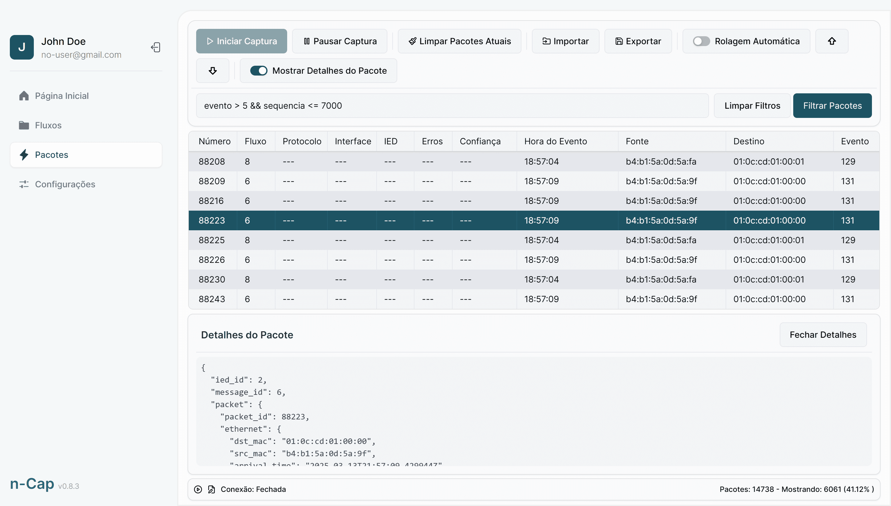The height and width of the screenshot is (506, 891).
Task: Click the Protocolo column header
Action: (302, 142)
